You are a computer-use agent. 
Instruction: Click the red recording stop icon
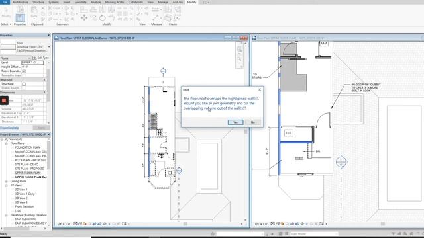tap(4, 100)
